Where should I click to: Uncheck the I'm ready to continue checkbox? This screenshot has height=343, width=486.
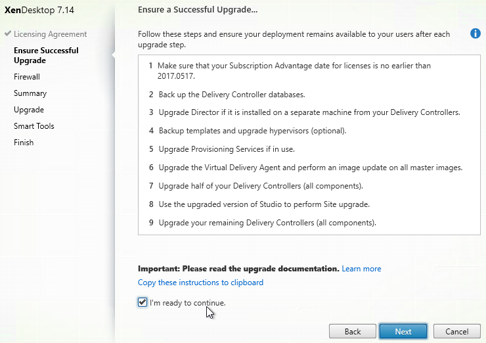143,302
